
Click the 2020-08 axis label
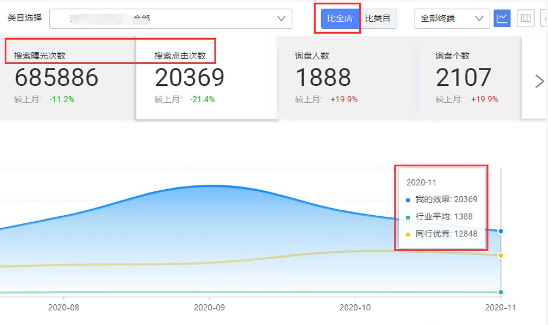(64, 308)
